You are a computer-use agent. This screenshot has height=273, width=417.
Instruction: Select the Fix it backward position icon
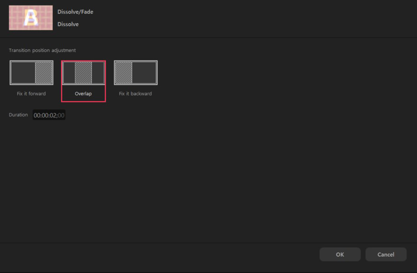pos(135,73)
